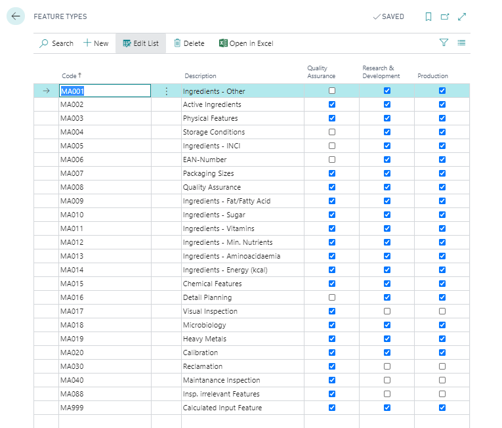Select the MA017 code cell
The image size is (502, 428).
coord(105,311)
